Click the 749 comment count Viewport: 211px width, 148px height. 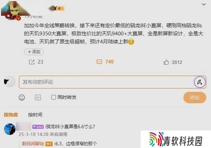pyautogui.click(x=109, y=62)
